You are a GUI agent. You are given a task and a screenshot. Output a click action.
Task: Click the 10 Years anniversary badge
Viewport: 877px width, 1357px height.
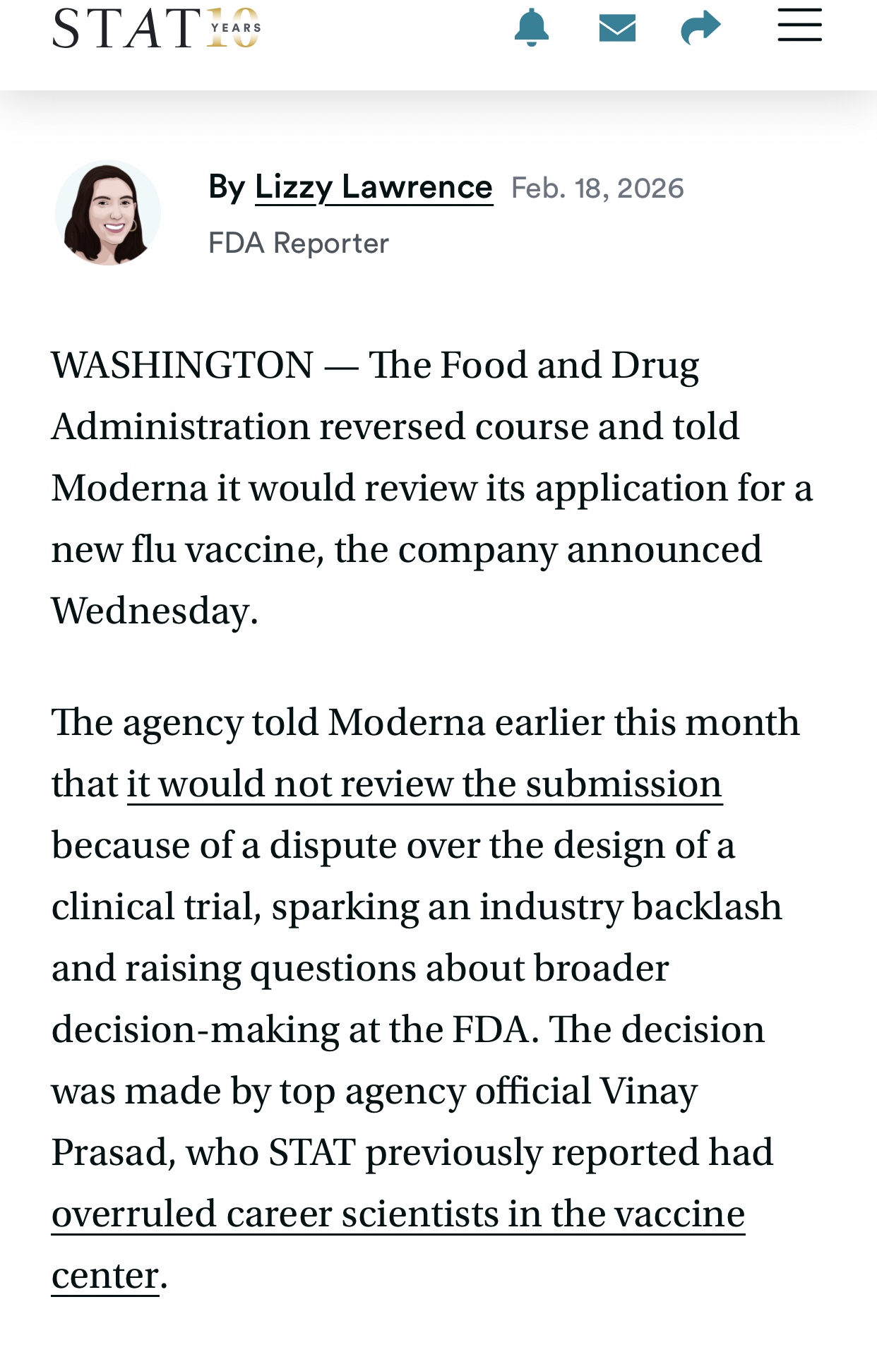tap(234, 28)
